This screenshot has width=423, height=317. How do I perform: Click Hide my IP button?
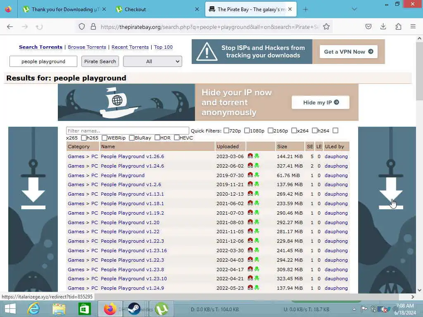[321, 102]
